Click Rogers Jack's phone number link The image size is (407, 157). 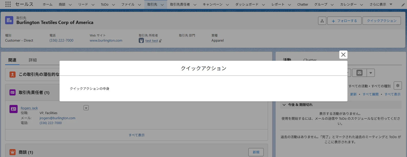tap(51, 123)
